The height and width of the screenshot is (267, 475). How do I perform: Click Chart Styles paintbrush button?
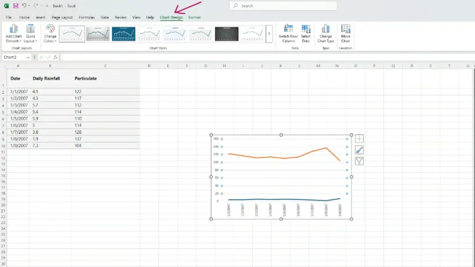[x=359, y=150]
